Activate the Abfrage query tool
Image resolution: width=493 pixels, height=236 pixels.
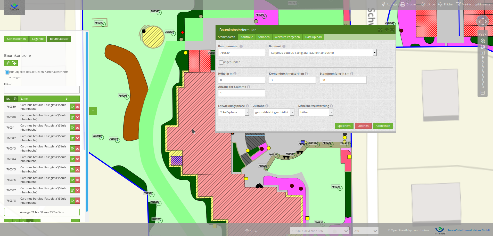389,4
